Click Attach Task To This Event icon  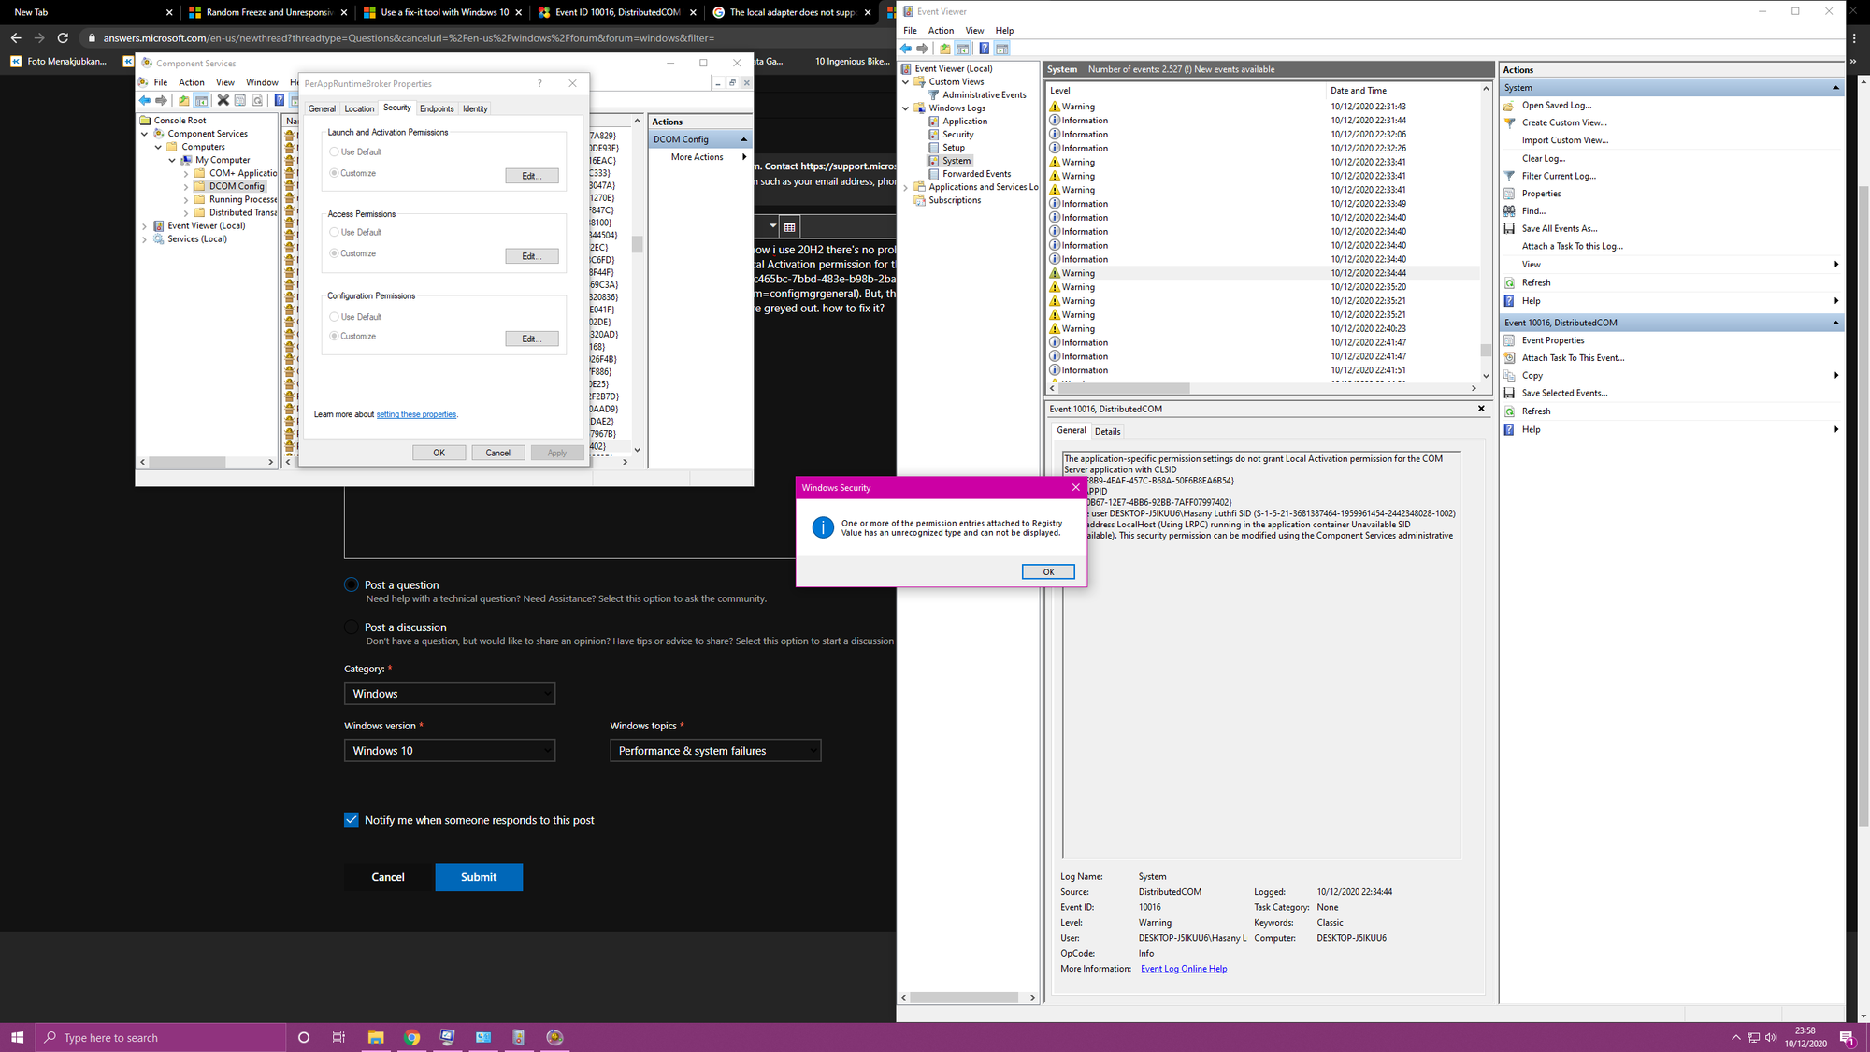(x=1509, y=358)
